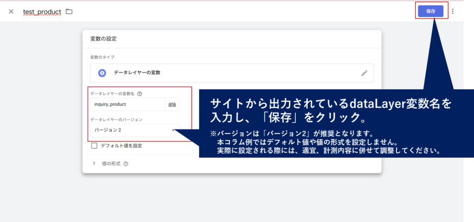Open the three-dot more options menu
This screenshot has height=222, width=474.
(453, 12)
